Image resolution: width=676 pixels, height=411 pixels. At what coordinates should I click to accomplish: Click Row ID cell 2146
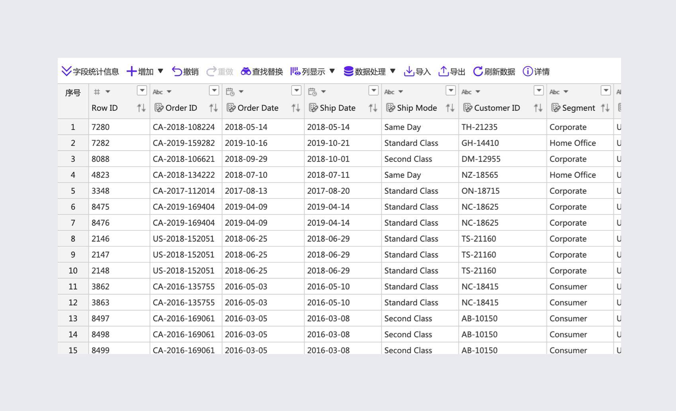coord(119,239)
